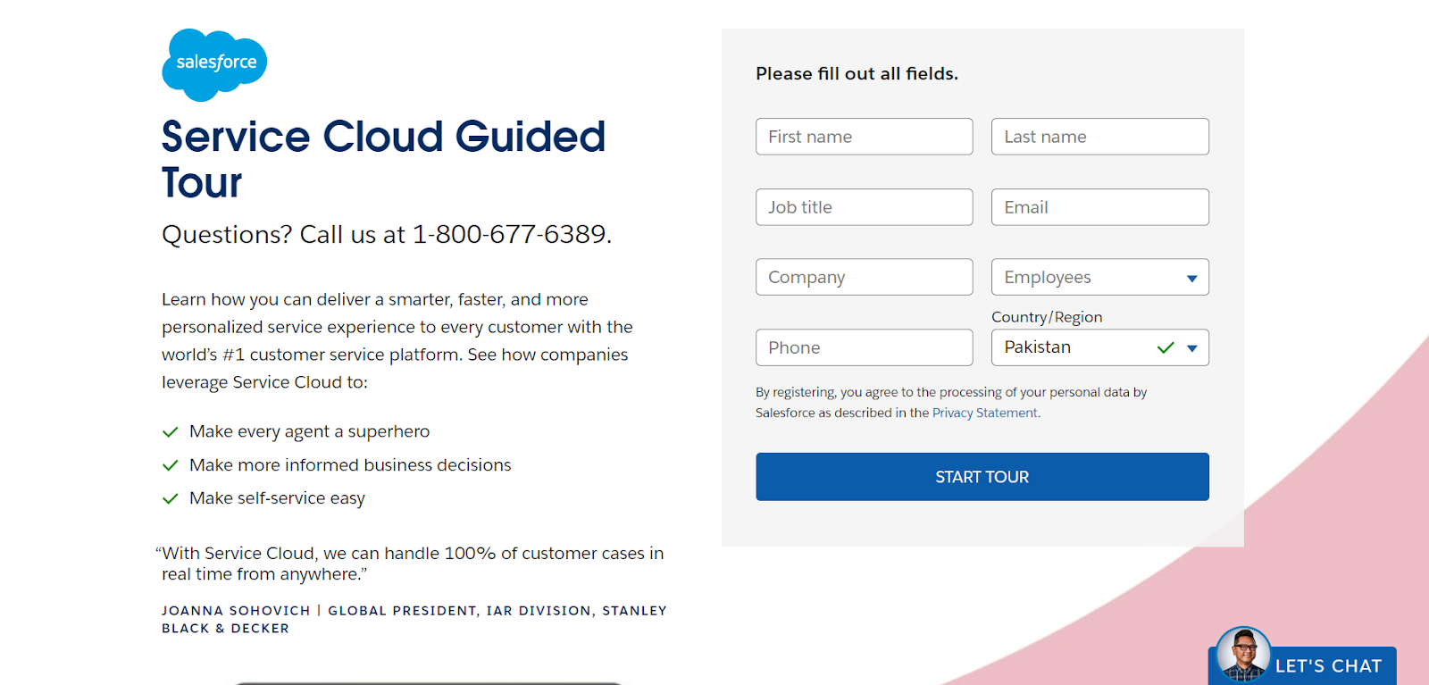
Task: Click into the Last name field
Action: (1099, 137)
